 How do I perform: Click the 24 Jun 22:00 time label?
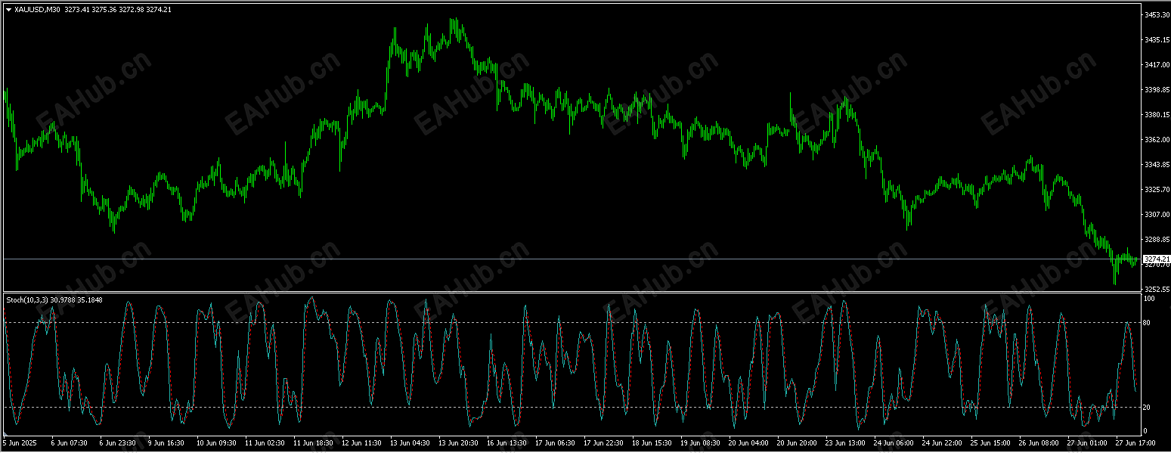coord(942,443)
